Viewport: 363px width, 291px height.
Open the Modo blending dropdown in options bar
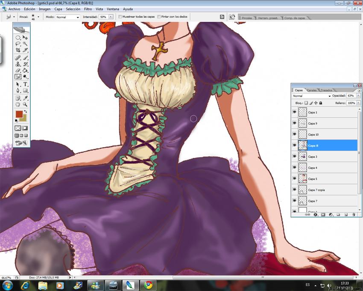(67, 17)
